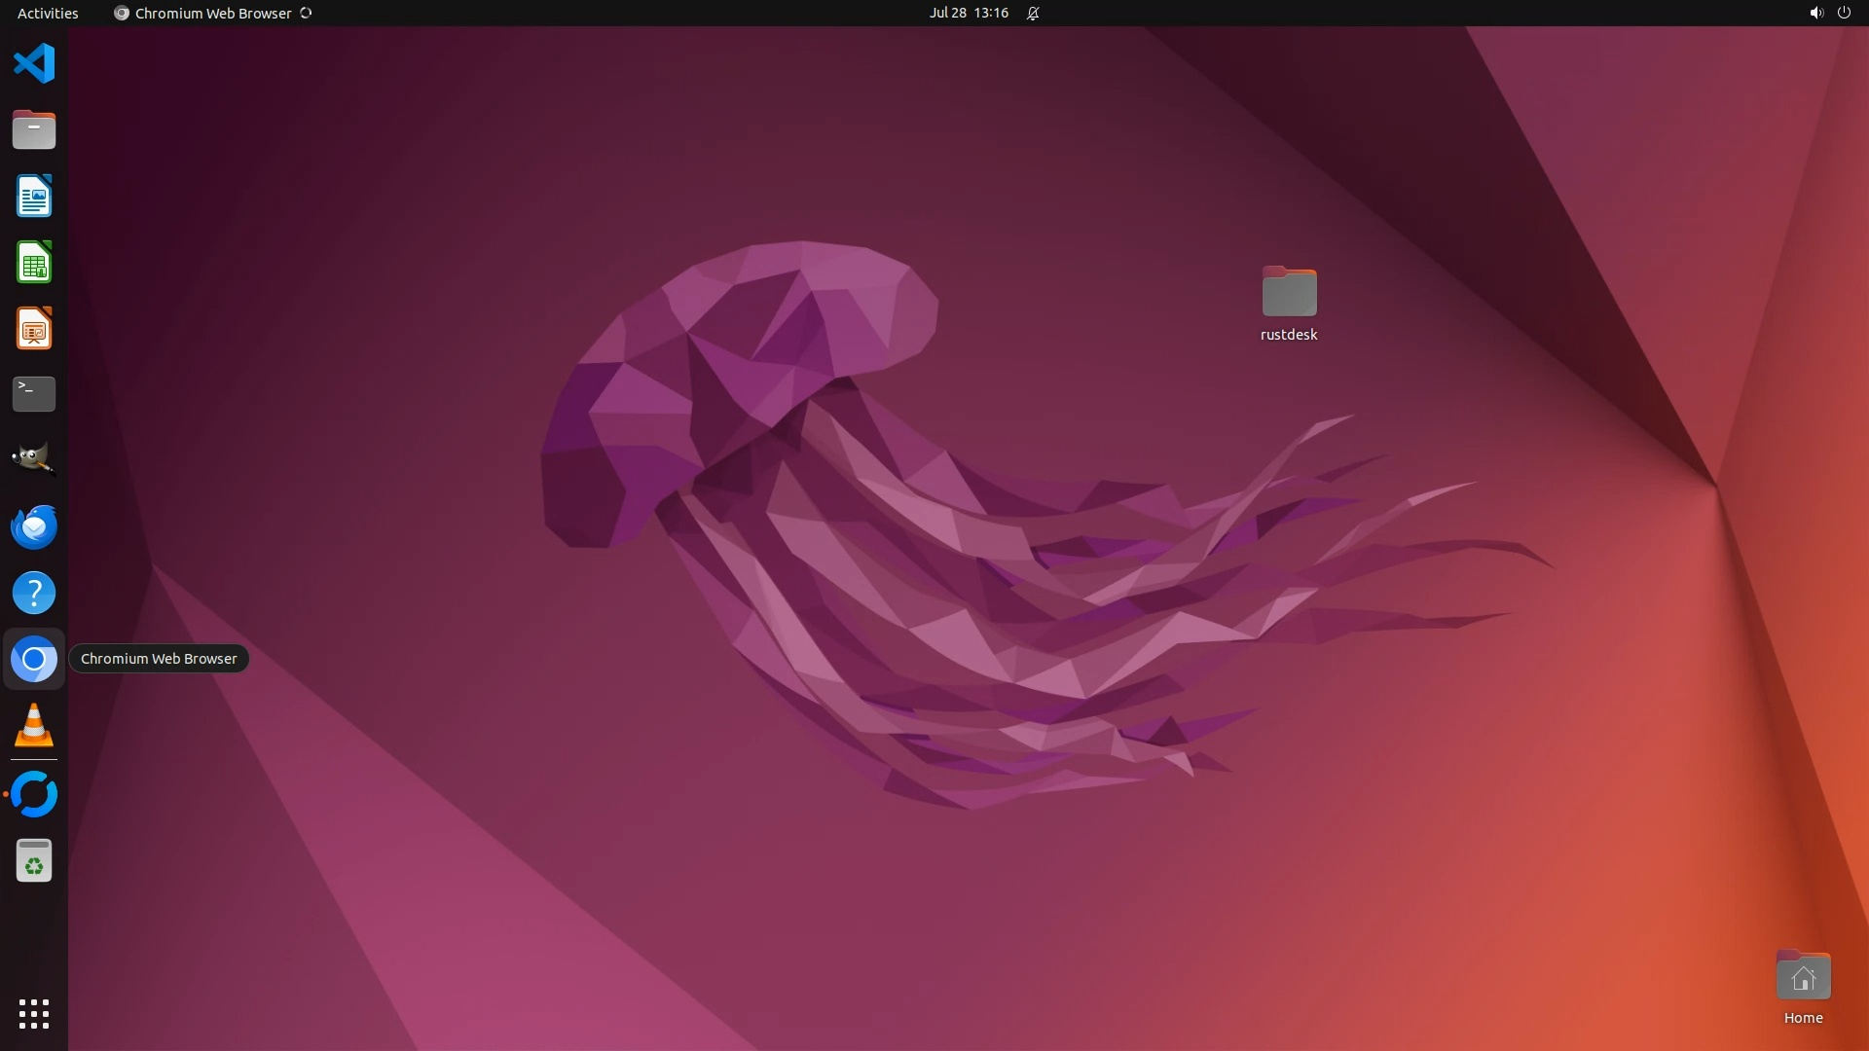
Task: Open the clock and calendar menu
Action: pos(968,13)
